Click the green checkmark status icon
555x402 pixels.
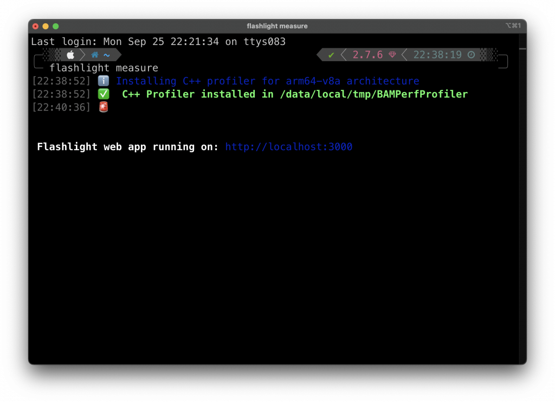[331, 55]
